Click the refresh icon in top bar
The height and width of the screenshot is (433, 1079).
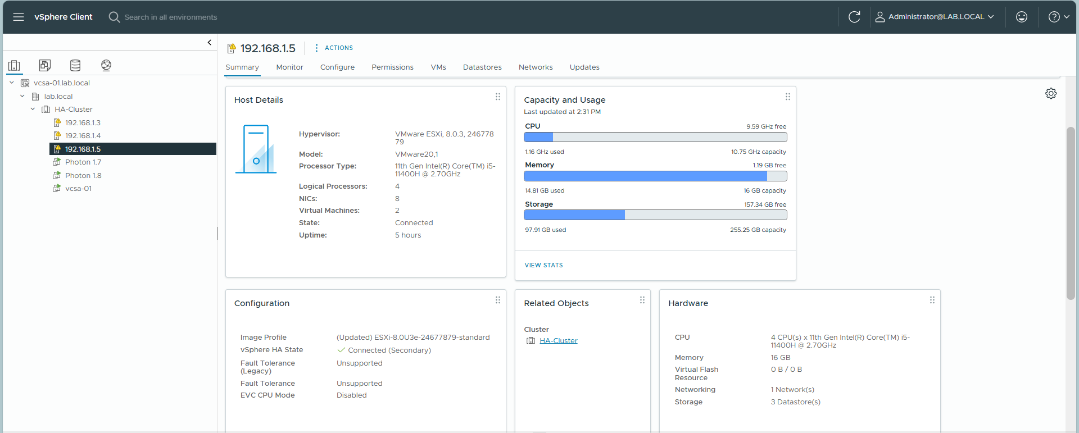(x=854, y=17)
